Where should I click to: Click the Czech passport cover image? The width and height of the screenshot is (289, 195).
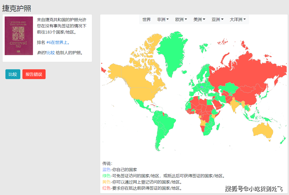[19, 36]
